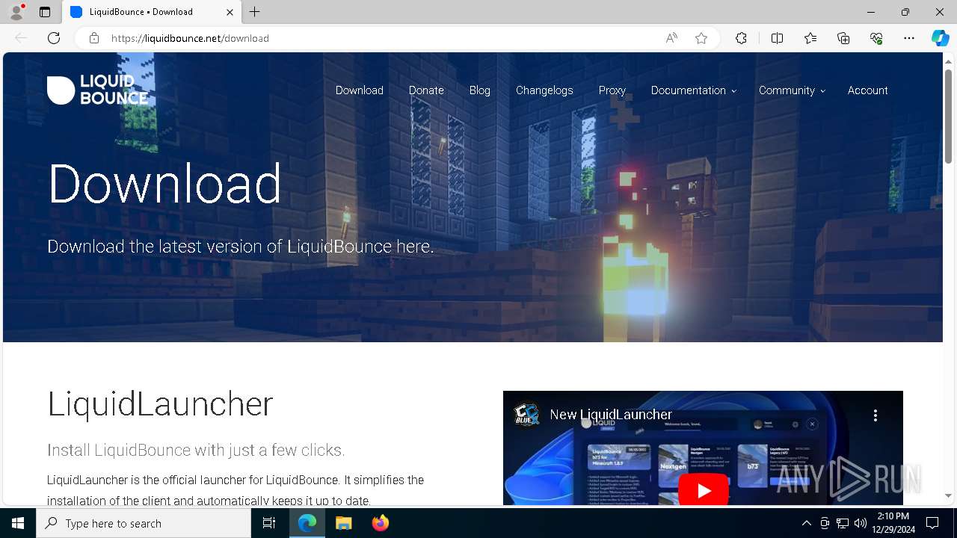Open the Account page
Image resolution: width=957 pixels, height=538 pixels.
(x=868, y=90)
